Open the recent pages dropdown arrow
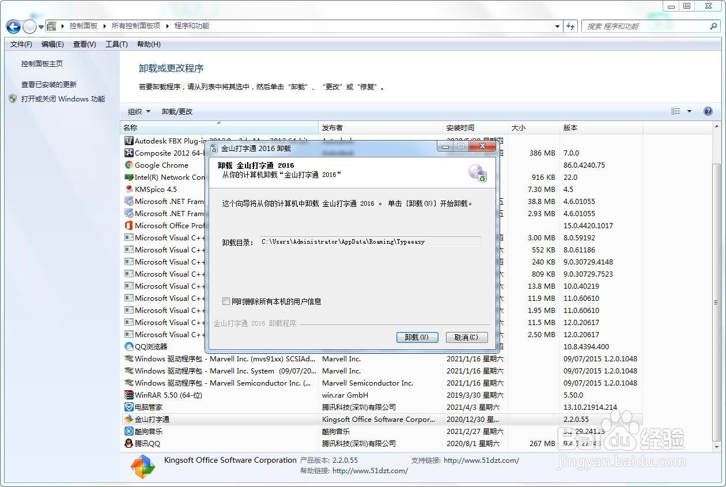This screenshot has width=726, height=487. coord(41,27)
